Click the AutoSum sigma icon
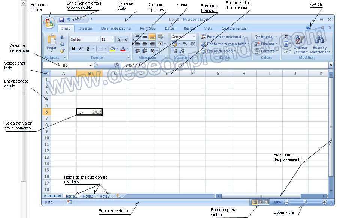 (x=286, y=37)
